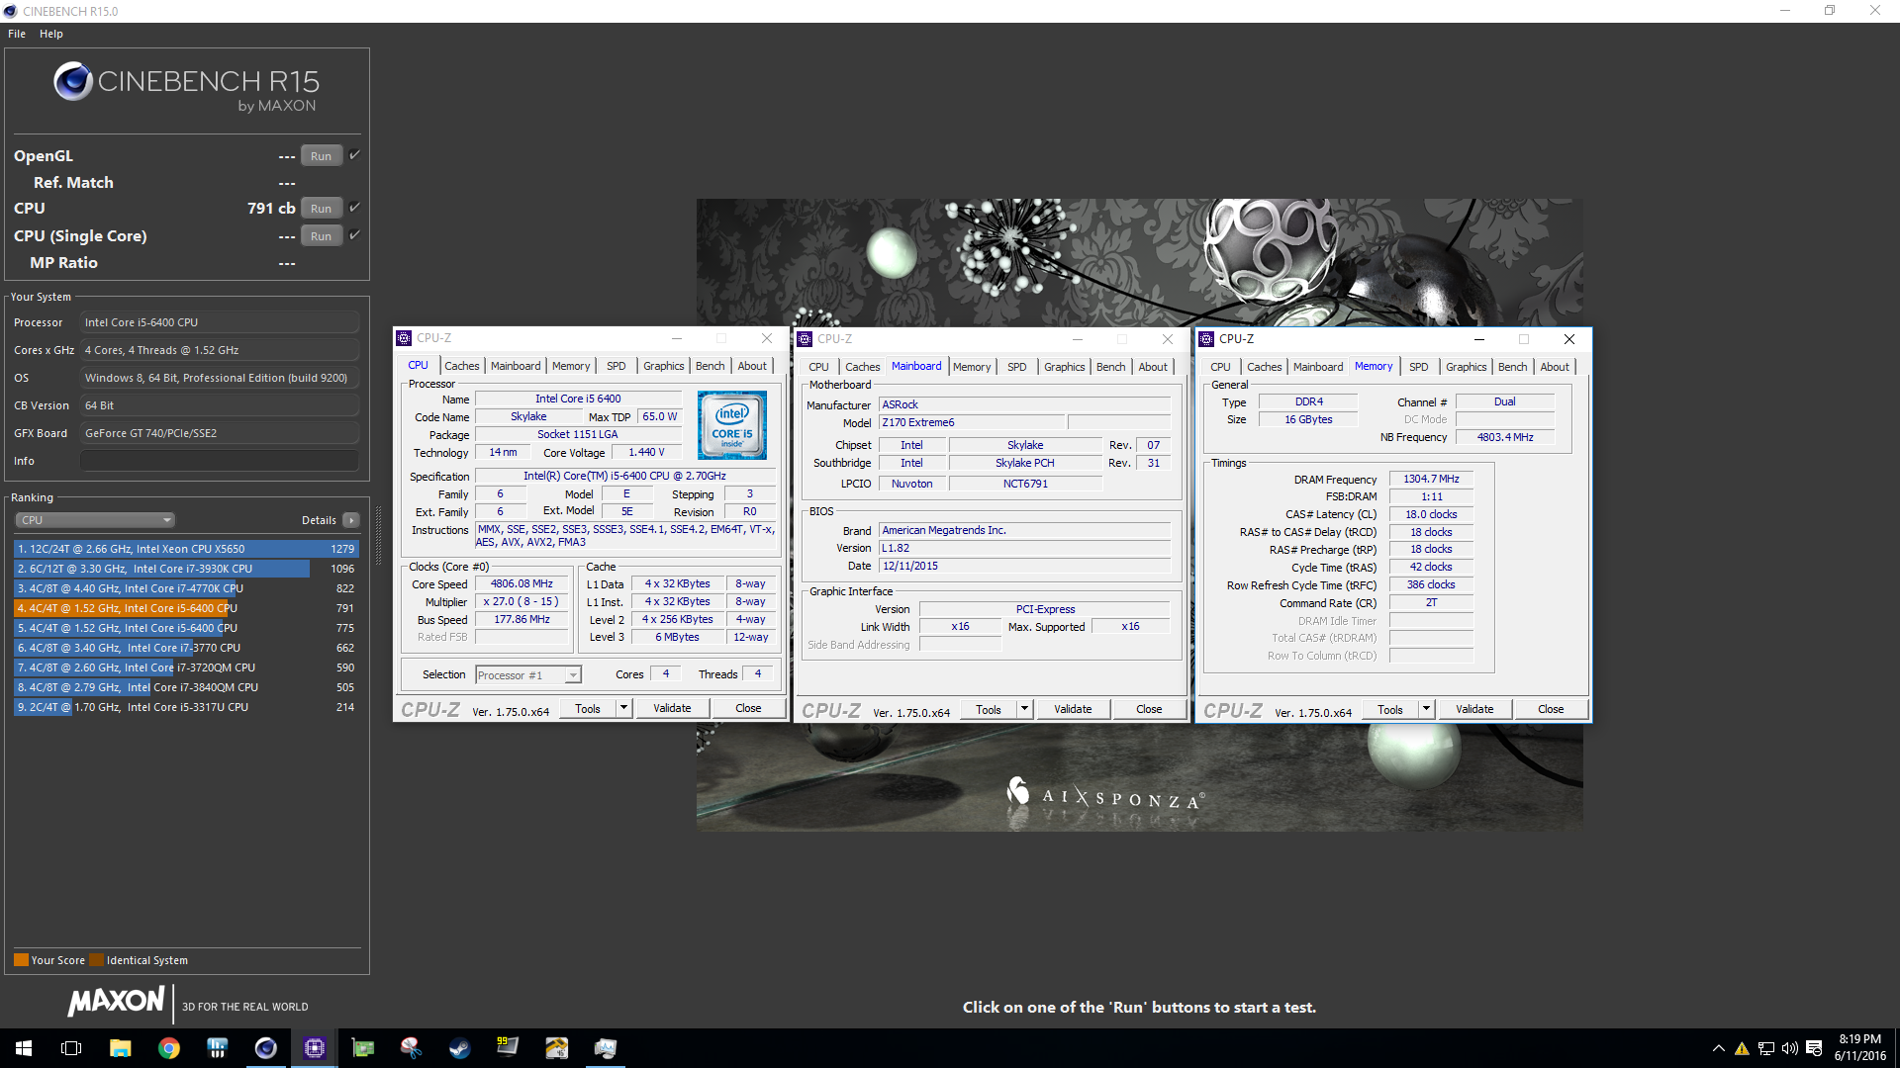This screenshot has width=1900, height=1068.
Task: Click the Details label in Ranking panel
Action: click(319, 520)
